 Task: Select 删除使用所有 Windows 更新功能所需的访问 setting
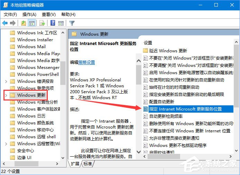[x=191, y=124]
